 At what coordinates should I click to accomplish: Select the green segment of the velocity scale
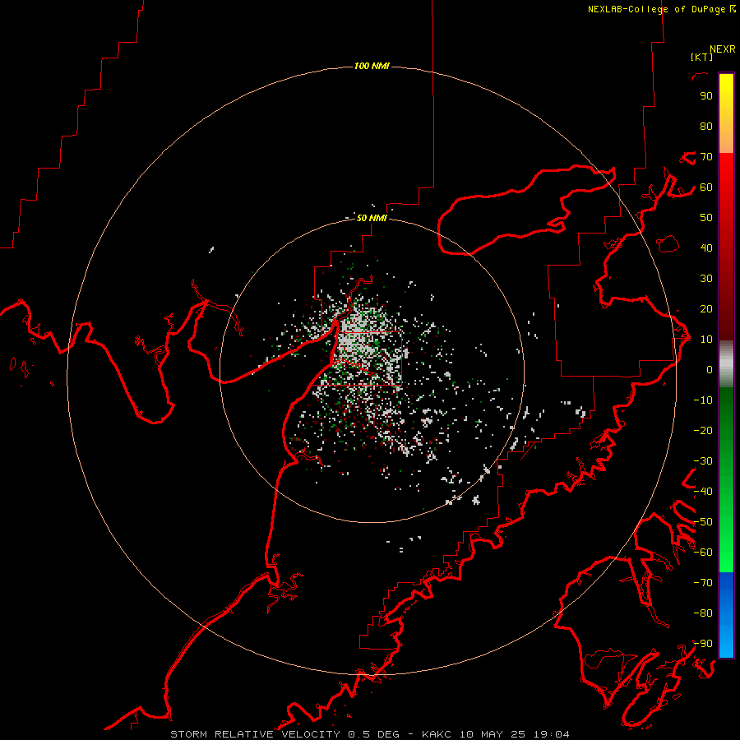[x=726, y=479]
